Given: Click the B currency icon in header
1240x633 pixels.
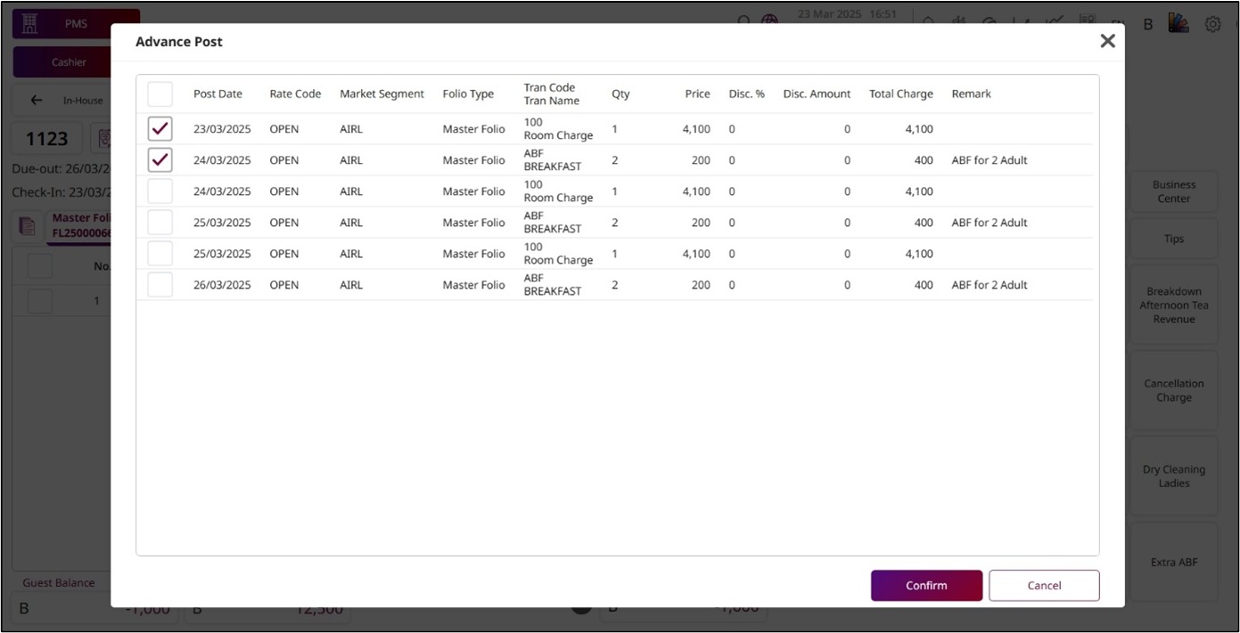Looking at the screenshot, I should pos(1148,24).
